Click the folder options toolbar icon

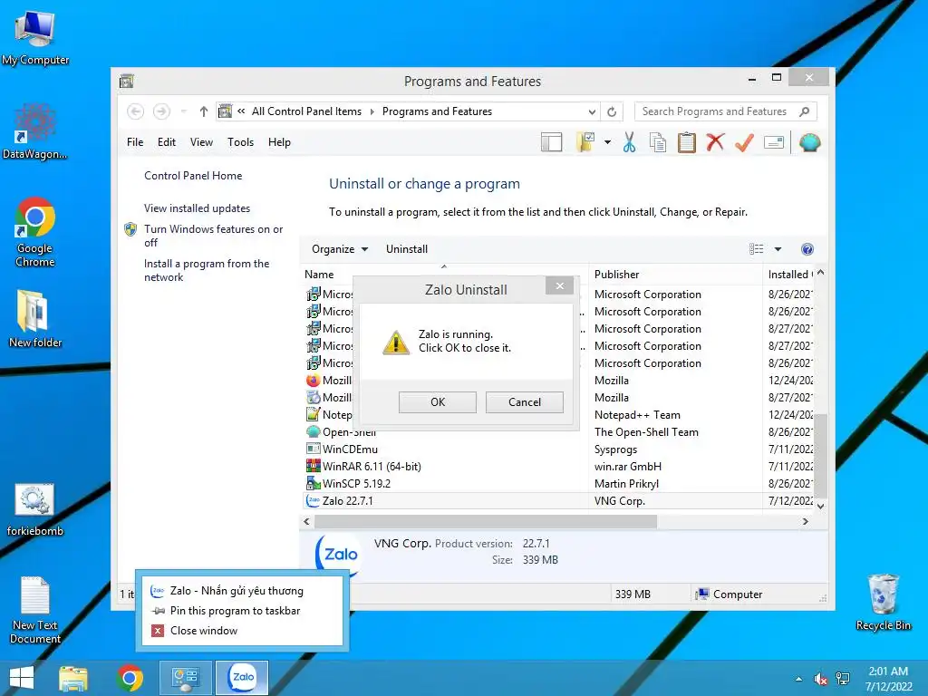click(585, 142)
